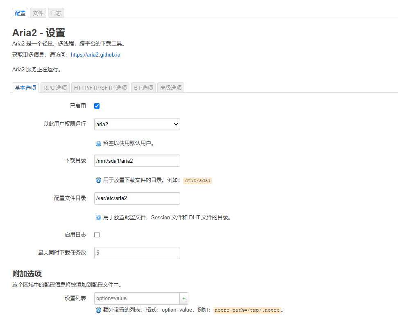
Task: Open the RPC 选项 tab
Action: 55,88
